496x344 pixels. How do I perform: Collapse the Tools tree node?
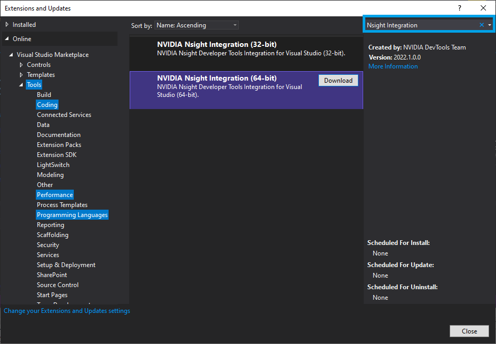[x=22, y=85]
